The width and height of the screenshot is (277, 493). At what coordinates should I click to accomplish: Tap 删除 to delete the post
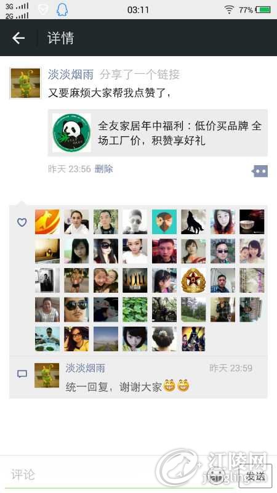pyautogui.click(x=103, y=169)
